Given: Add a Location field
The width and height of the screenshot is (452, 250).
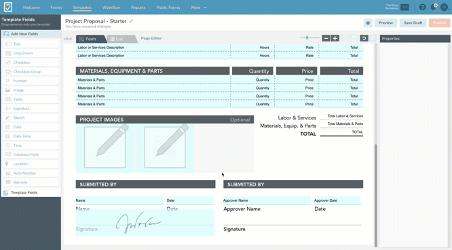Looking at the screenshot, I should [x=31, y=164].
